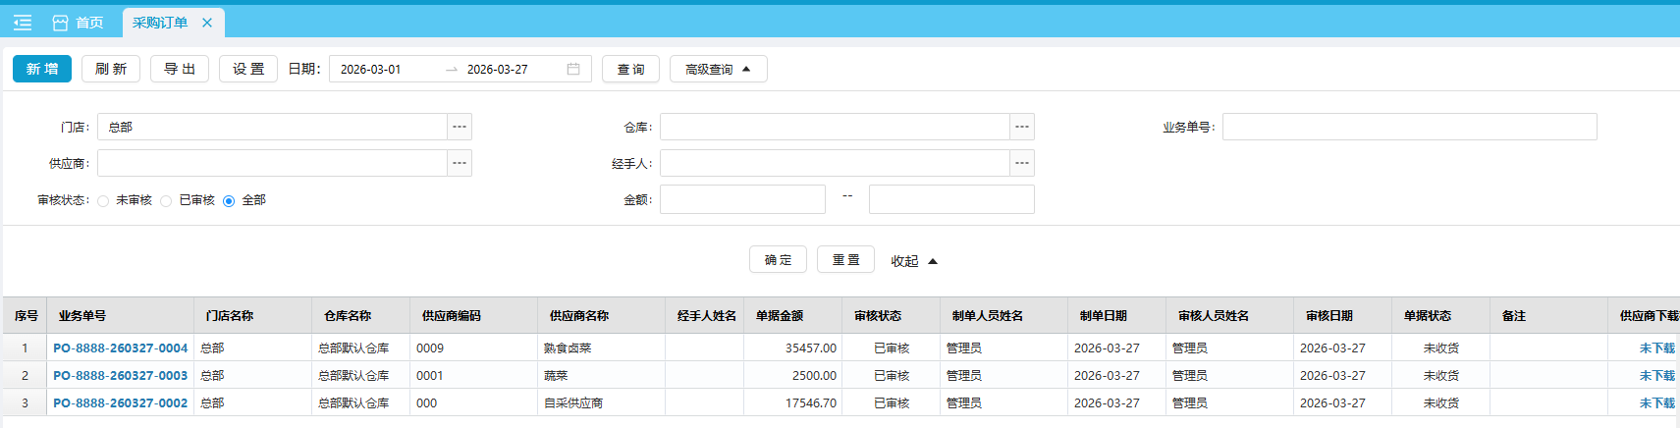1680x428 pixels.
Task: Click the 业务单号 input field
Action: tap(1409, 127)
